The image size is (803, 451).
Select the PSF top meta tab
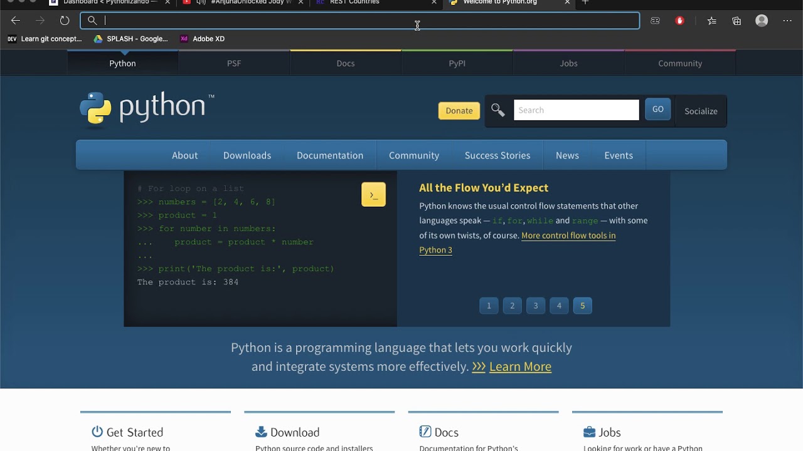coord(234,63)
